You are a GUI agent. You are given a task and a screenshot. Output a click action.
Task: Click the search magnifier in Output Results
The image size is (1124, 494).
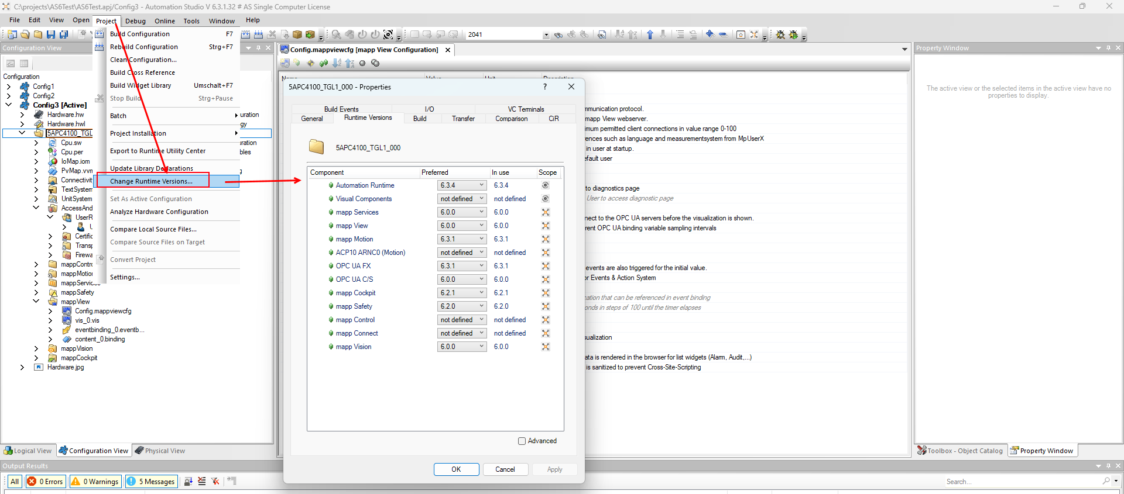(x=1106, y=481)
